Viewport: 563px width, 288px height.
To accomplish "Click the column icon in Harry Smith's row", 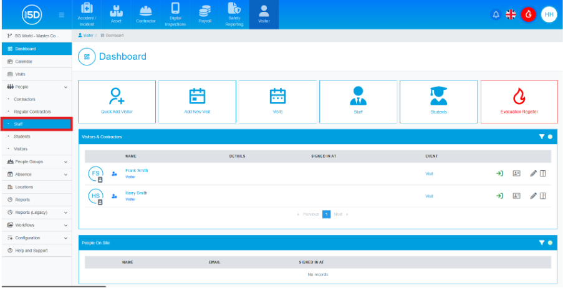I will (543, 196).
